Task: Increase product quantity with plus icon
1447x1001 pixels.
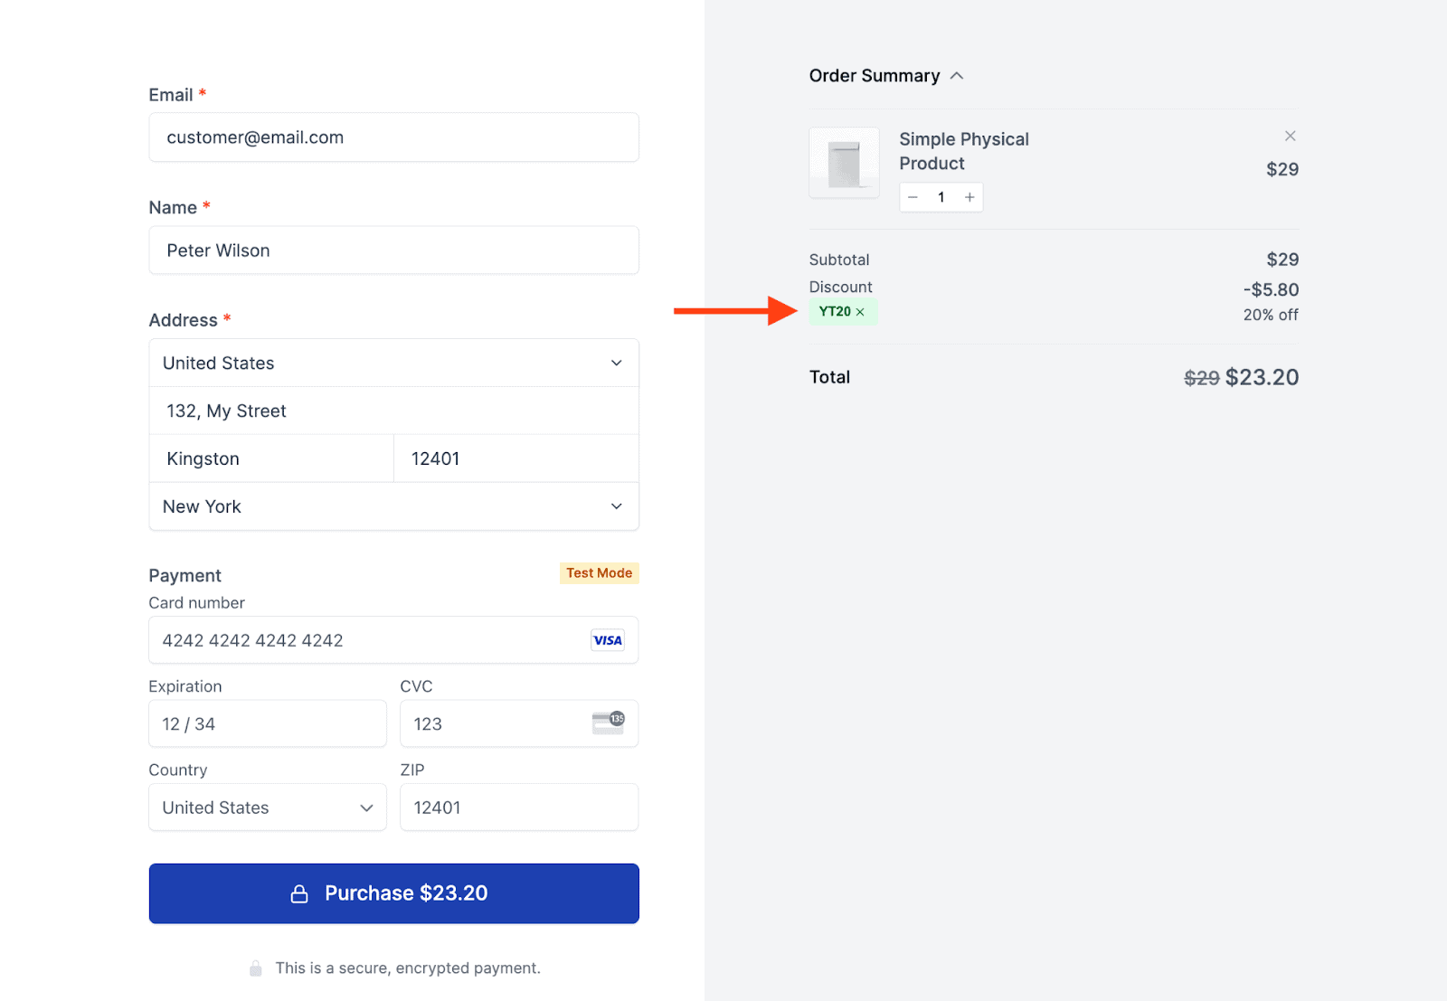Action: pos(969,197)
